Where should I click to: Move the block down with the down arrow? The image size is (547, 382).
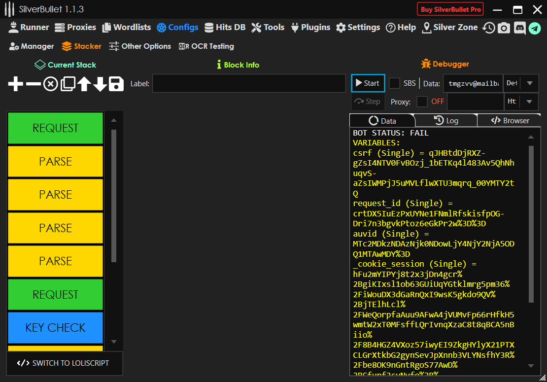pyautogui.click(x=100, y=84)
